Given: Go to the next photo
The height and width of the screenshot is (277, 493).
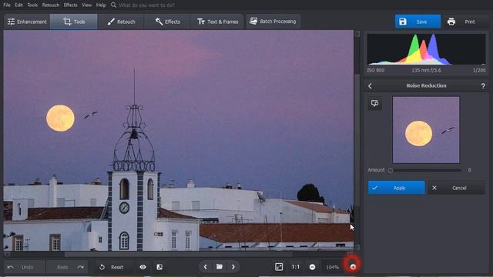Looking at the screenshot, I should coord(233,267).
